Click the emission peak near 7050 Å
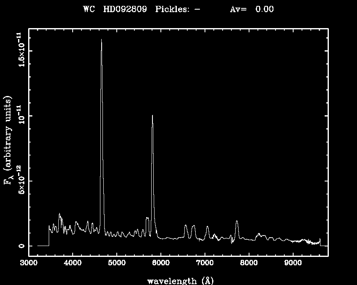Screen dimensions: 357x285 (207, 227)
